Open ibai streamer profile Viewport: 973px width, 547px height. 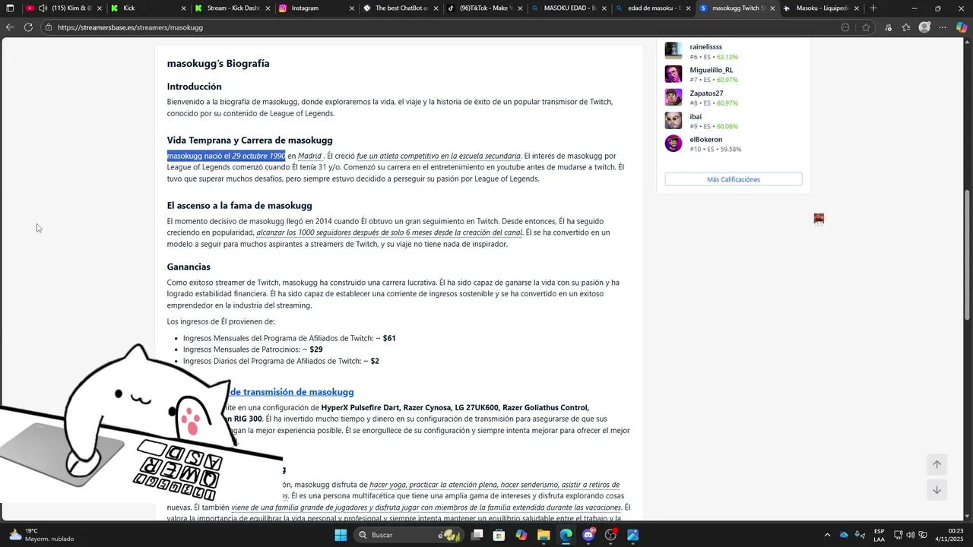point(696,116)
